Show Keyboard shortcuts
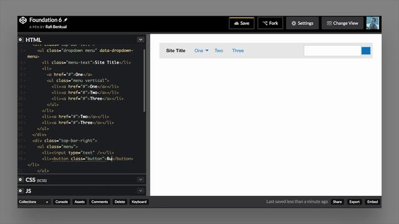This screenshot has height=224, width=399. click(x=139, y=202)
